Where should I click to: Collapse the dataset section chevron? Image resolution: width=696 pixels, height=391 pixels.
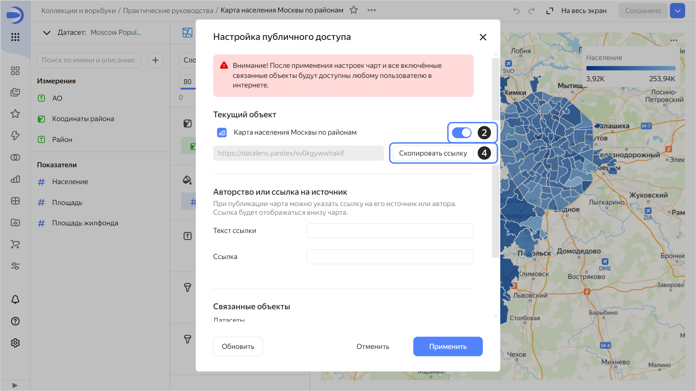pyautogui.click(x=47, y=33)
